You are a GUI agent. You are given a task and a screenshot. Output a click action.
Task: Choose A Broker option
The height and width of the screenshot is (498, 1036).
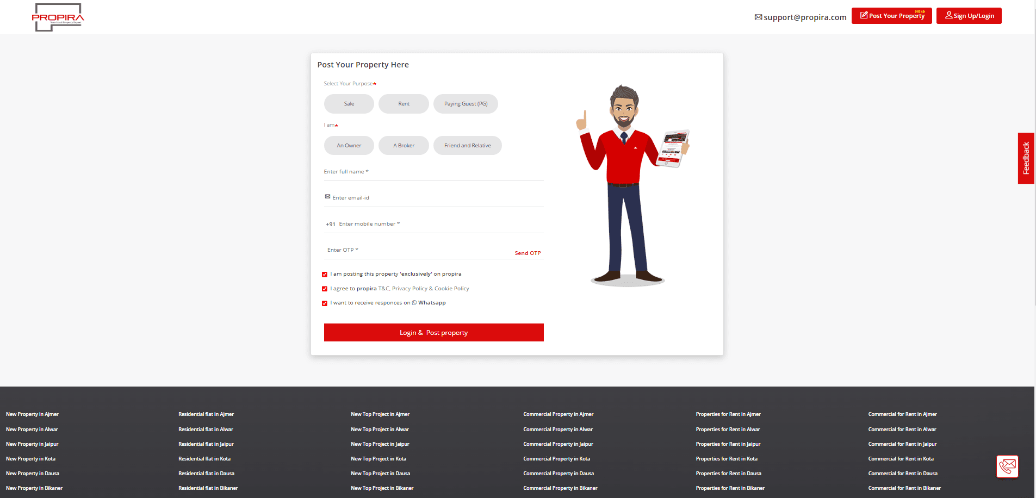tap(404, 146)
